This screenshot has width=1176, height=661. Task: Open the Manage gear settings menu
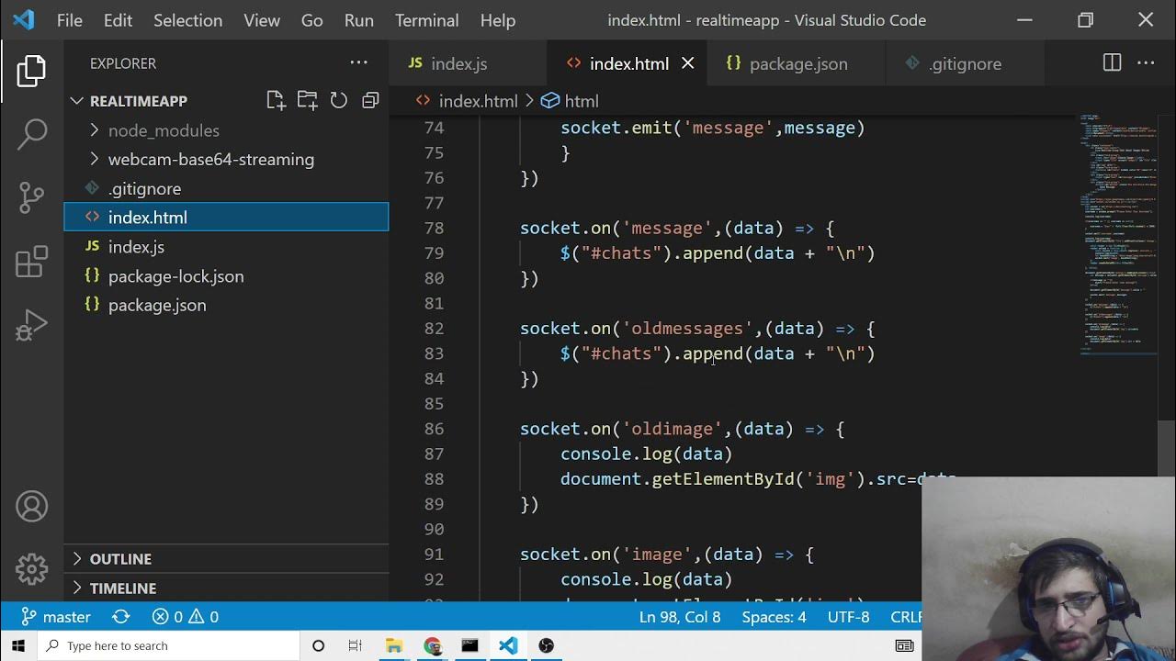click(x=31, y=569)
